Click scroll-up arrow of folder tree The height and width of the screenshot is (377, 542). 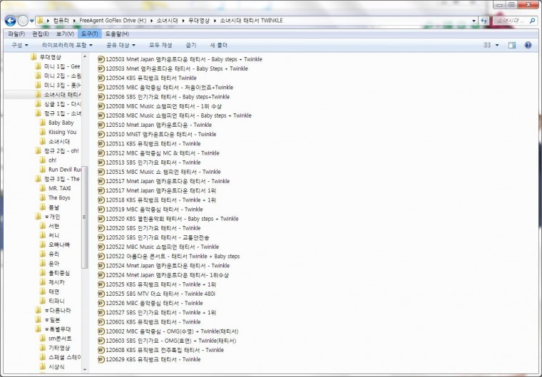pyautogui.click(x=84, y=56)
